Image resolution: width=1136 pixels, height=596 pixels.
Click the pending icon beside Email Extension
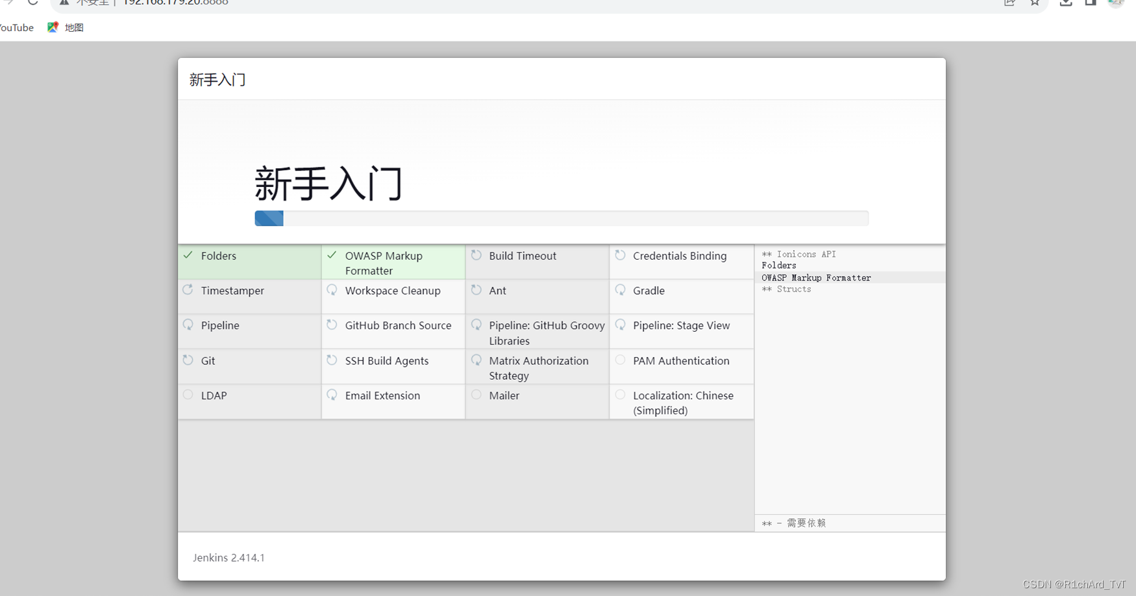click(x=332, y=395)
